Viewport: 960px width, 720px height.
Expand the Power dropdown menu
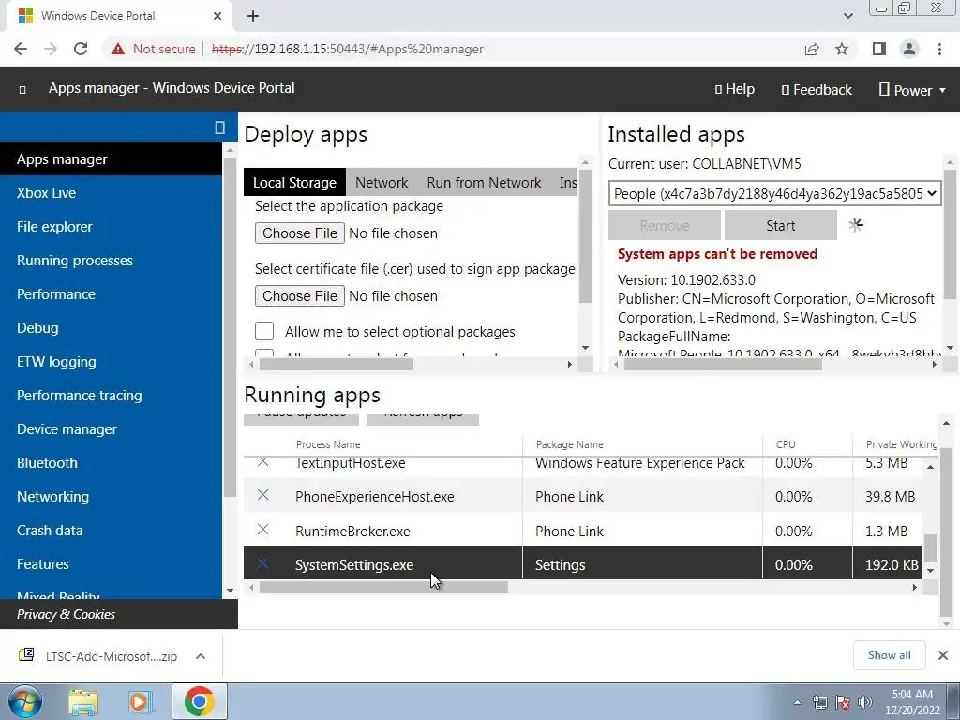912,90
